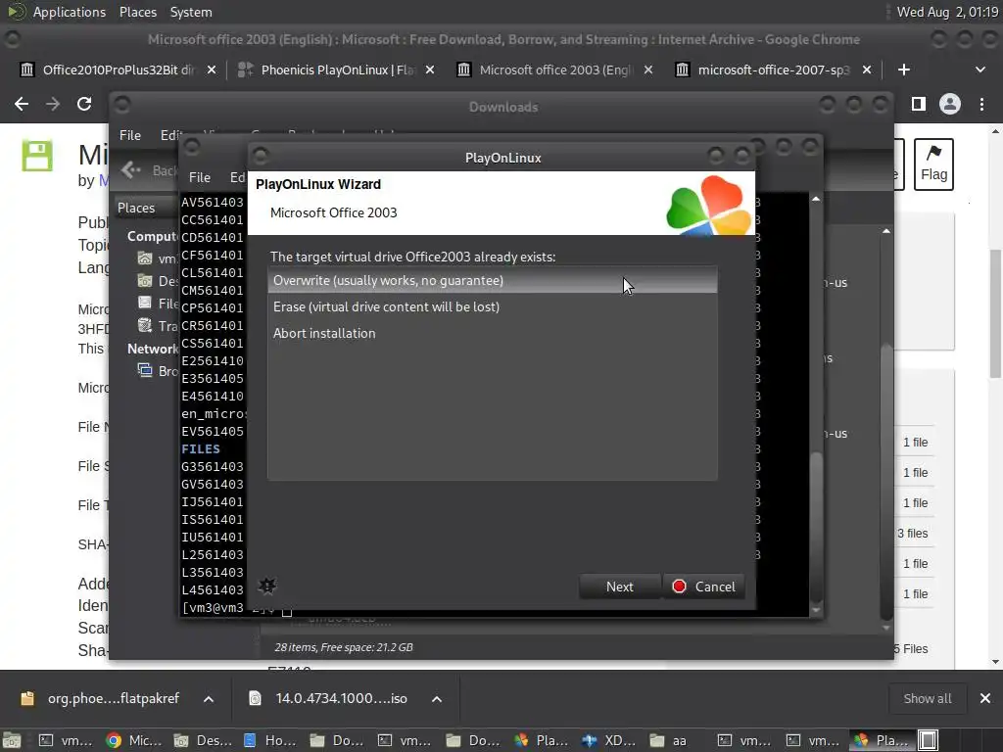1003x752 pixels.
Task: Click Chrome page vertical scrollbar thumb
Action: (995, 313)
